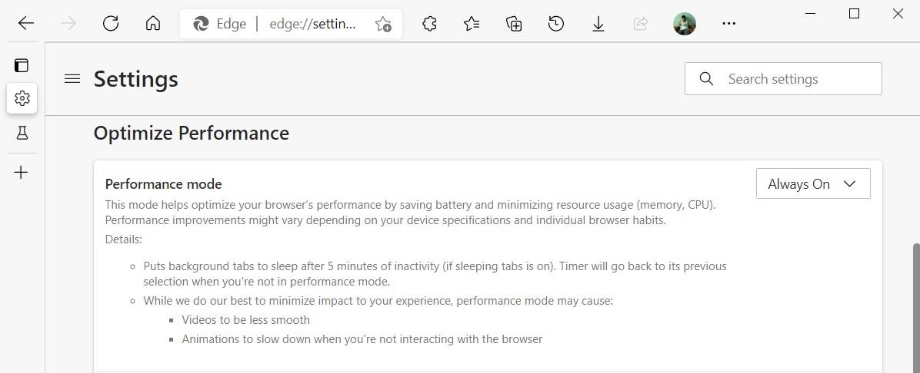920x373 pixels.
Task: Open the Downloads arrow icon
Action: click(x=598, y=24)
